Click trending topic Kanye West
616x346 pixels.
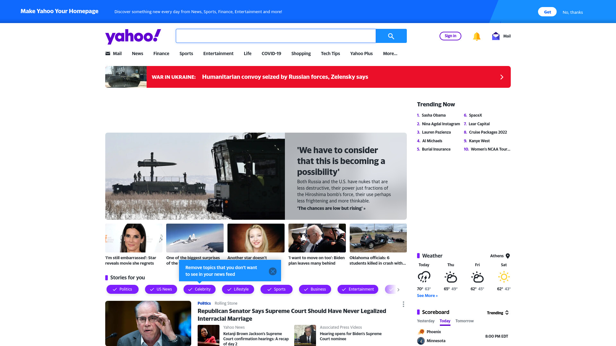(479, 141)
